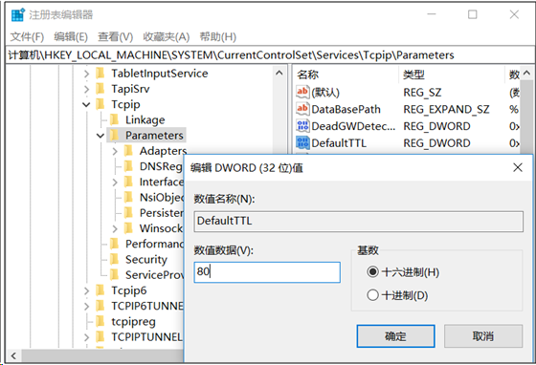
Task: Click the ServiceProv folder icon
Action: point(115,275)
